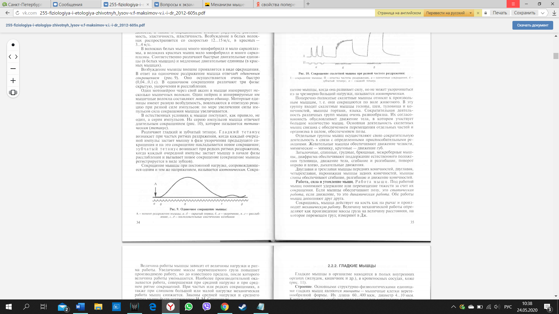Image resolution: width=559 pixels, height=314 pixels.
Task: Expand the Сохранить dropdown chevron
Action: [x=543, y=13]
